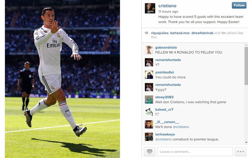This screenshot has height=158, width=248.
Task: Open riquejuliao's profile from the likes
Action: click(x=160, y=33)
